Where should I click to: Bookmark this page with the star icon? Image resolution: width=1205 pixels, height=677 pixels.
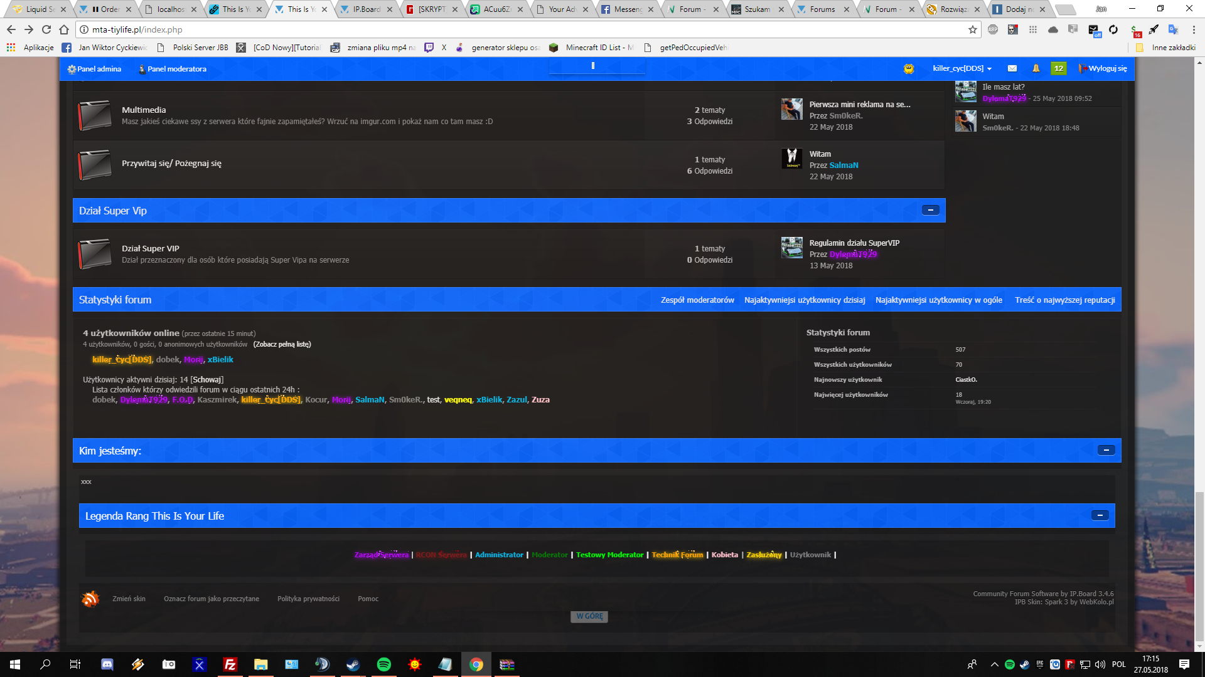pos(973,29)
